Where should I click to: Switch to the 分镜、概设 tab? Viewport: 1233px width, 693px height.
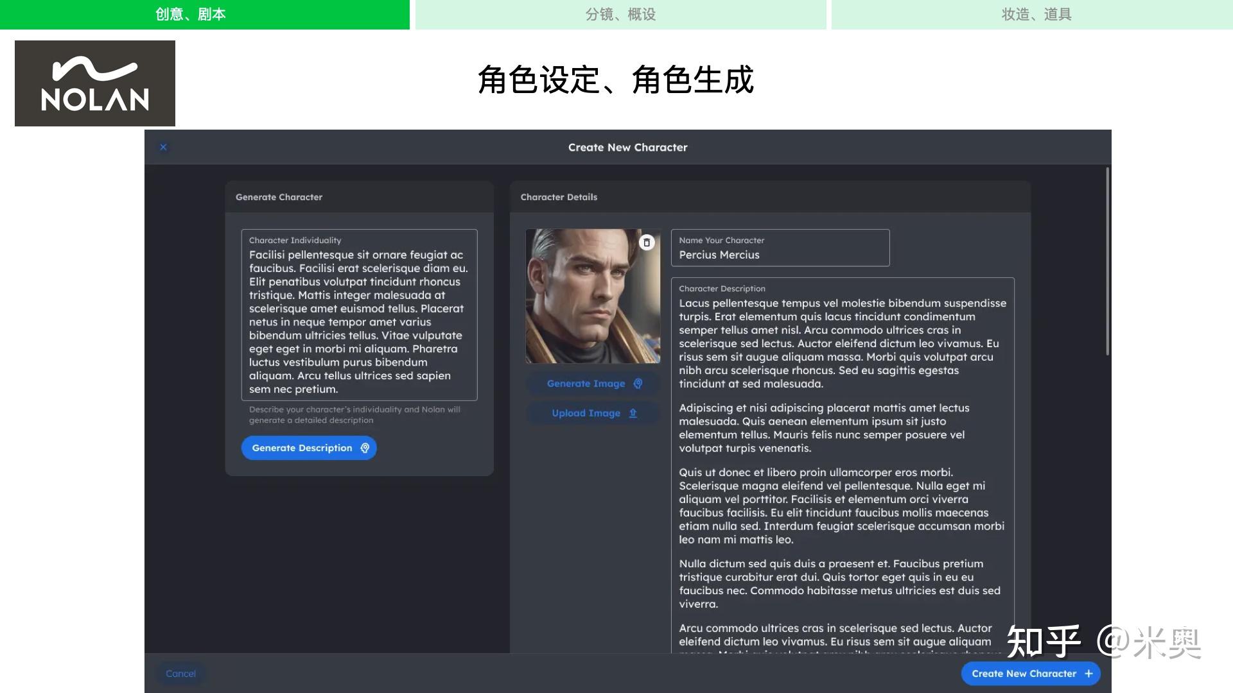620,14
